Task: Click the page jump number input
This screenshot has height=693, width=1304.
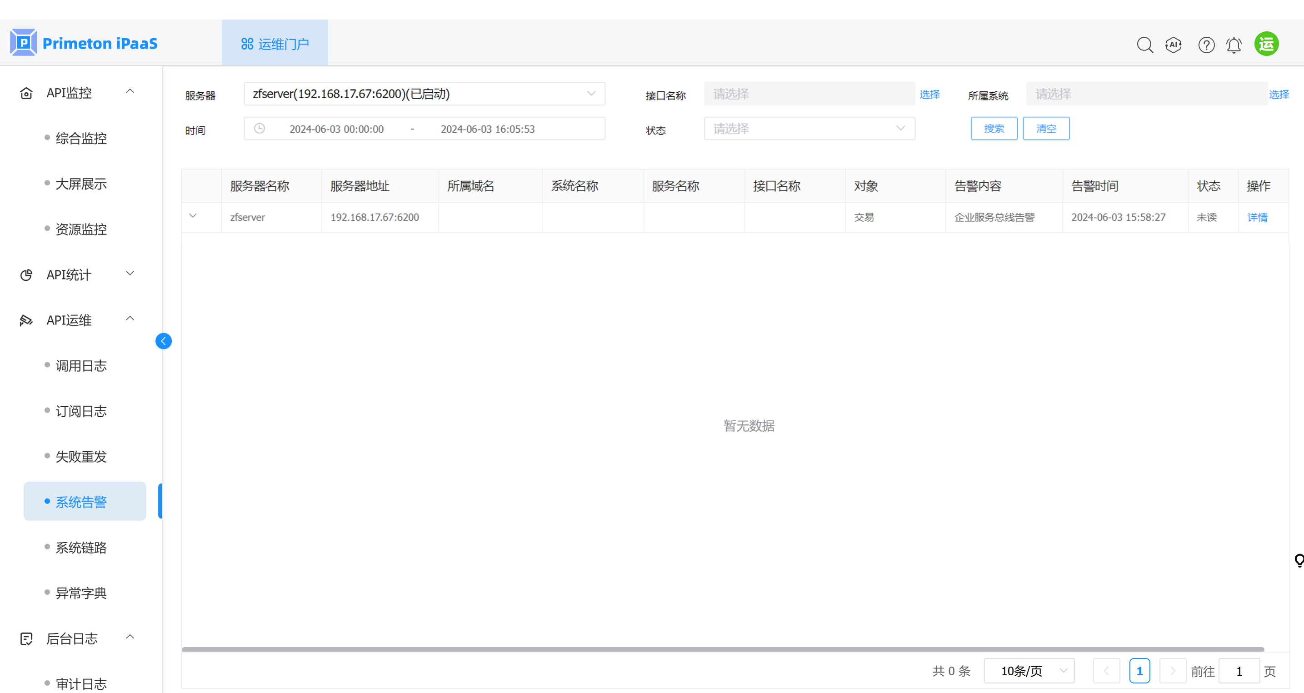Action: tap(1238, 671)
